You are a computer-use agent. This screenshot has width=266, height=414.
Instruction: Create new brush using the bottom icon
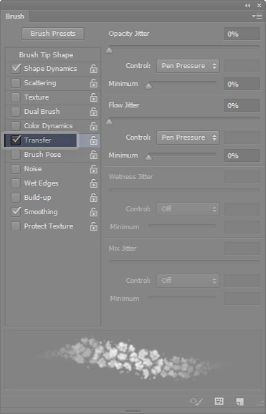(x=239, y=402)
